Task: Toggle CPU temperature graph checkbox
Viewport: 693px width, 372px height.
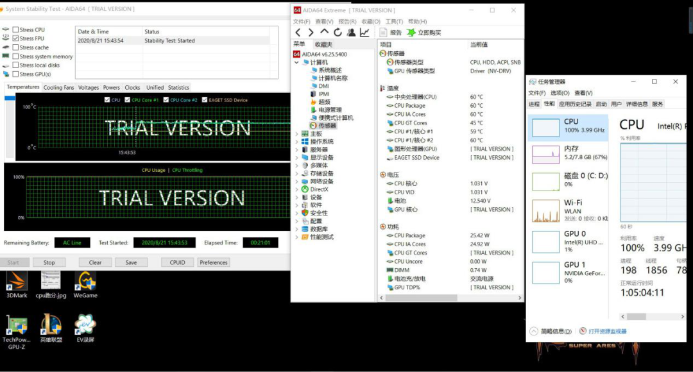Action: point(107,100)
